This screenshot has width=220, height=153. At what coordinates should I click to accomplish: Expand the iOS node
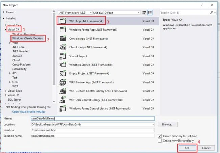click(x=10, y=73)
